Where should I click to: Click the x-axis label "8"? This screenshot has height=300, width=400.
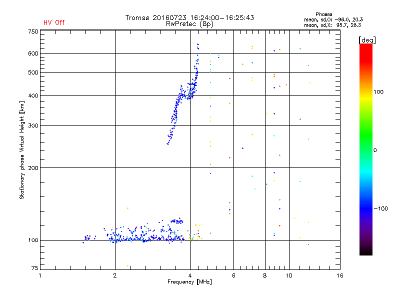(265, 275)
